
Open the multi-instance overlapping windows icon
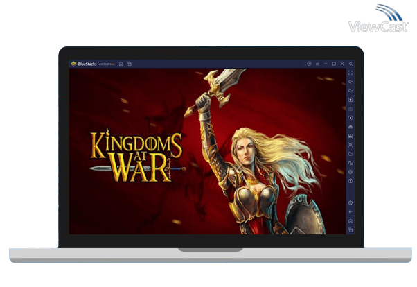(351, 163)
